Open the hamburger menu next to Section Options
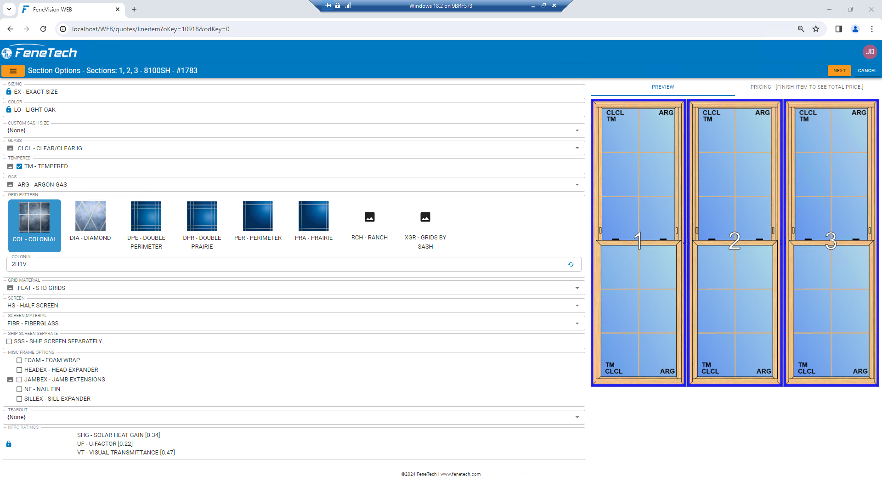This screenshot has height=477, width=882. click(x=13, y=71)
